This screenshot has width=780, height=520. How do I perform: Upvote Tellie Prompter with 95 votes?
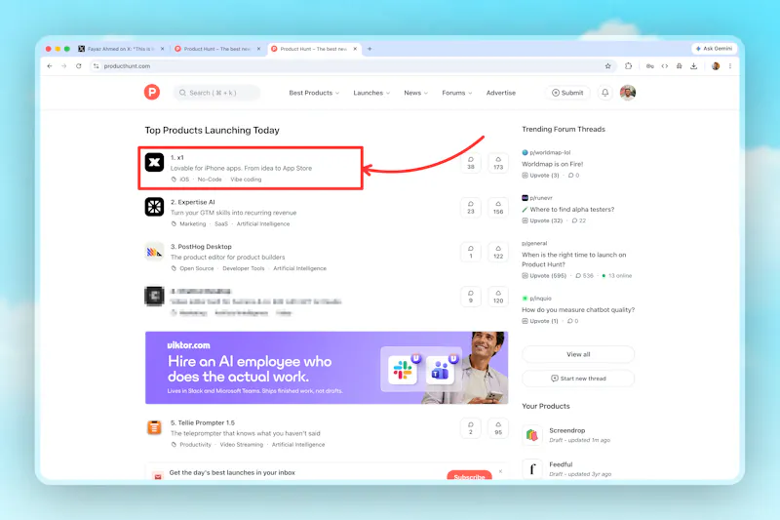point(498,428)
